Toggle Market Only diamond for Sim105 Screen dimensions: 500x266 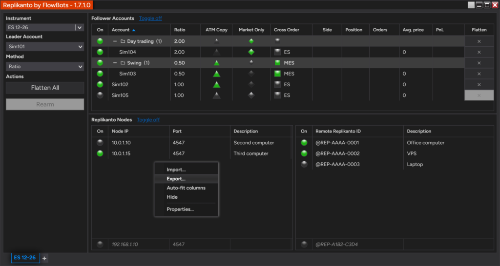click(x=251, y=95)
